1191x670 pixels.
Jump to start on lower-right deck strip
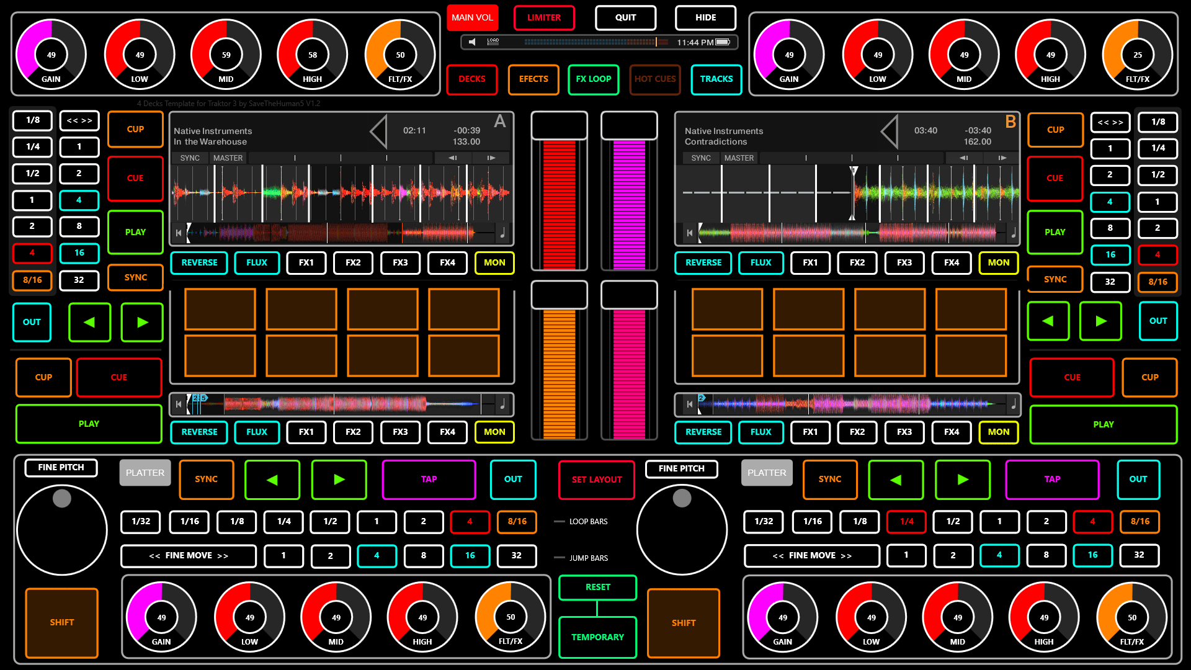click(690, 404)
